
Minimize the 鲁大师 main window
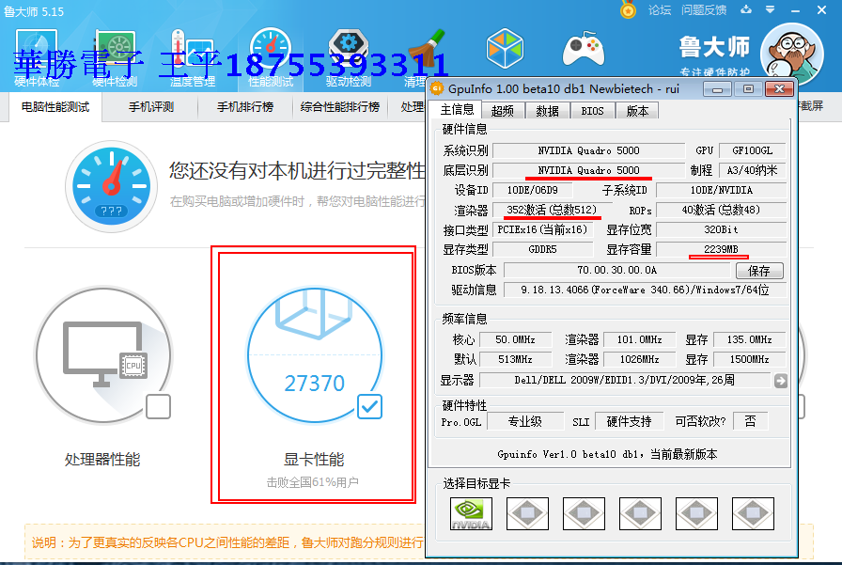click(795, 10)
